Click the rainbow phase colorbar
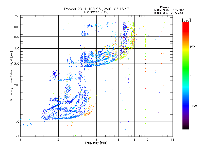The height and width of the screenshot is (152, 203). pos(186,75)
